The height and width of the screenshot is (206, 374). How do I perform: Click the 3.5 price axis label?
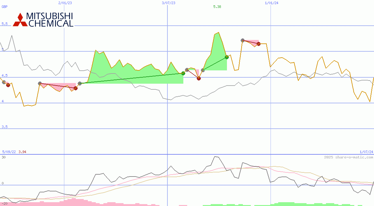pyautogui.click(x=4, y=127)
